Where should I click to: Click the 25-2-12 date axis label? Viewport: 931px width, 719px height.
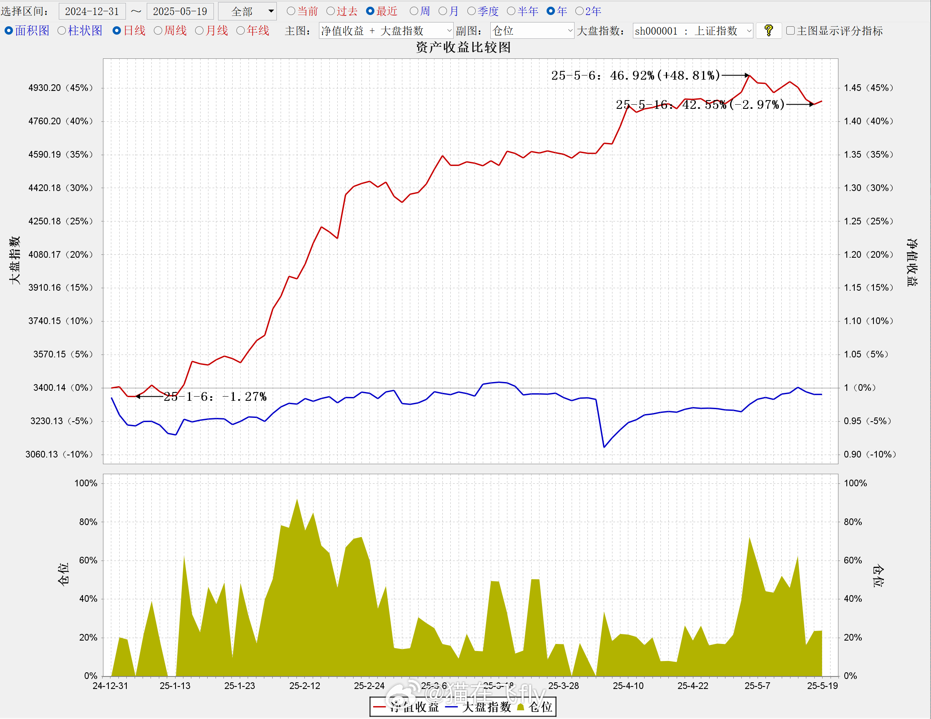click(x=305, y=686)
